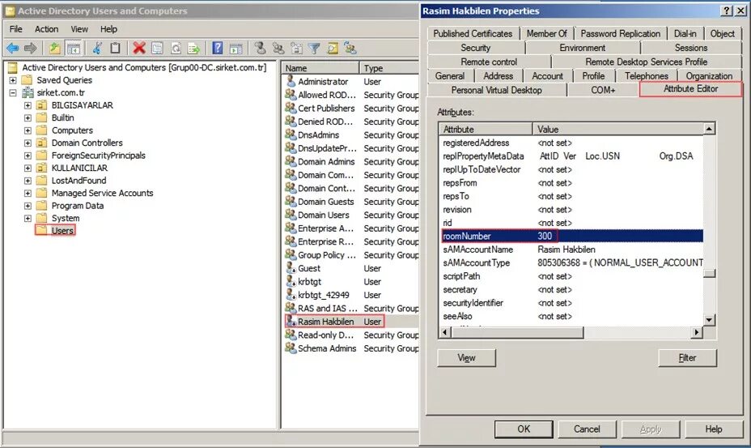Click the Forward arrow toolbar icon
The image size is (751, 448).
point(30,48)
